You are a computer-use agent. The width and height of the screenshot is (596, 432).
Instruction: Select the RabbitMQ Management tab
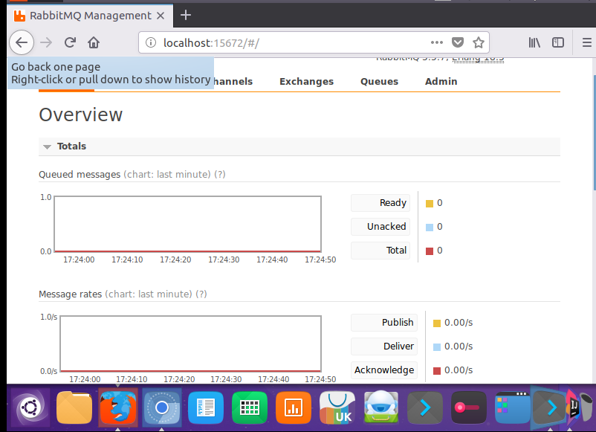point(90,16)
